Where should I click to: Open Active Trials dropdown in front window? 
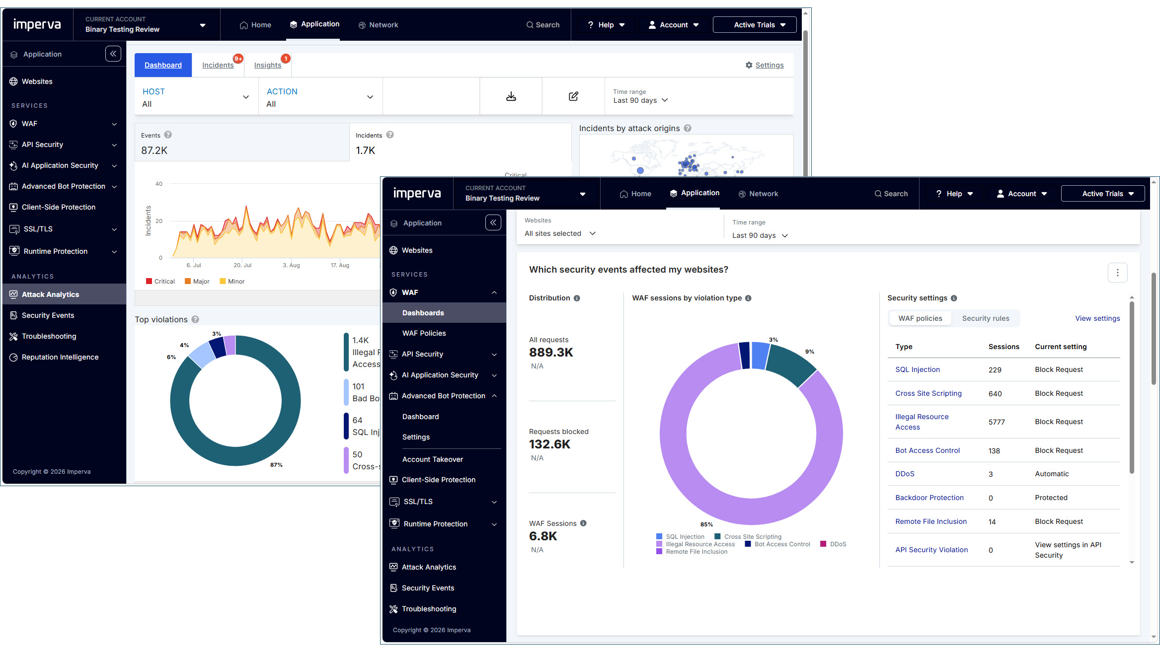[1103, 194]
